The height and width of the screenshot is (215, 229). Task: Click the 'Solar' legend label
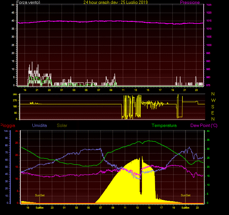click(62, 126)
